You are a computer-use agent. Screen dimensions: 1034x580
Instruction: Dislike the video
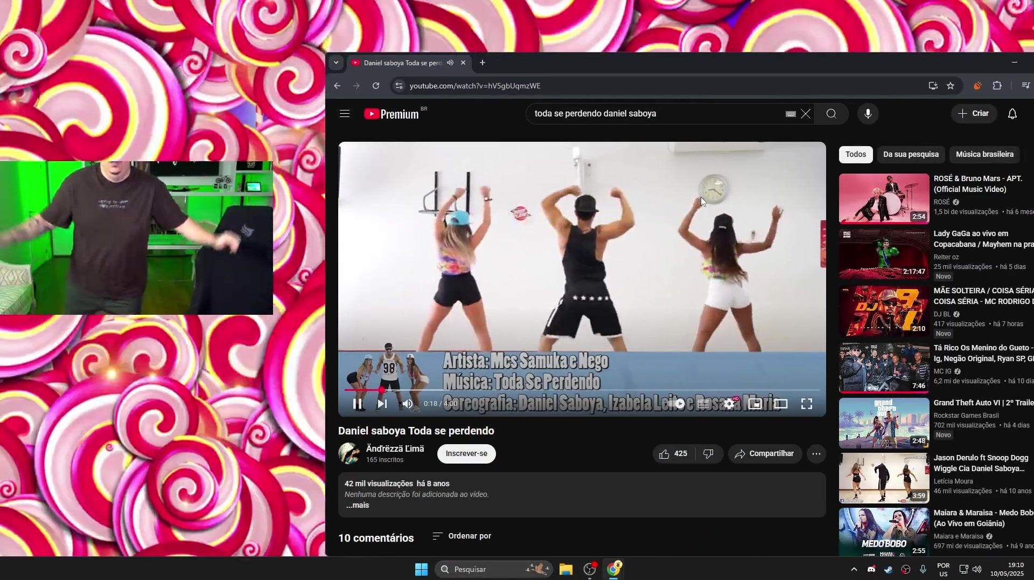pyautogui.click(x=709, y=454)
